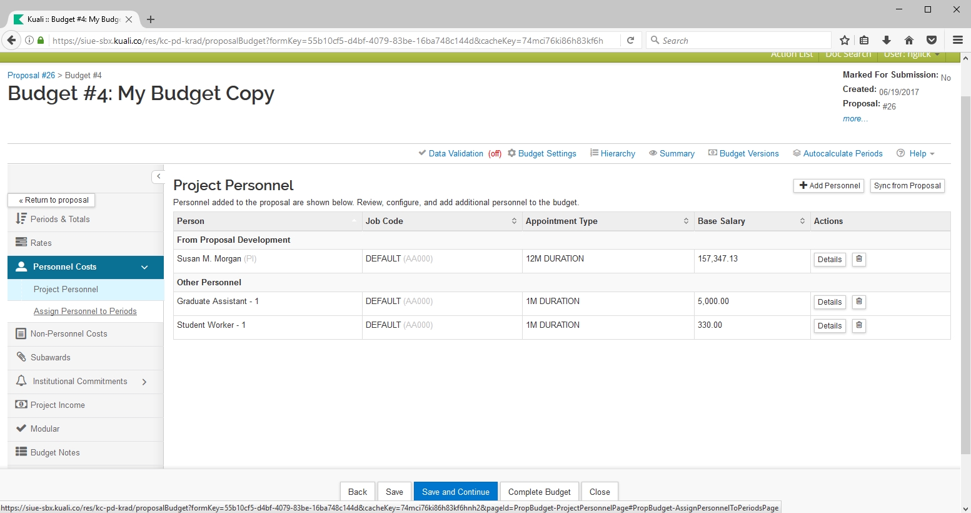The height and width of the screenshot is (513, 971).
Task: Open the Firefox hamburger menu
Action: (x=957, y=41)
